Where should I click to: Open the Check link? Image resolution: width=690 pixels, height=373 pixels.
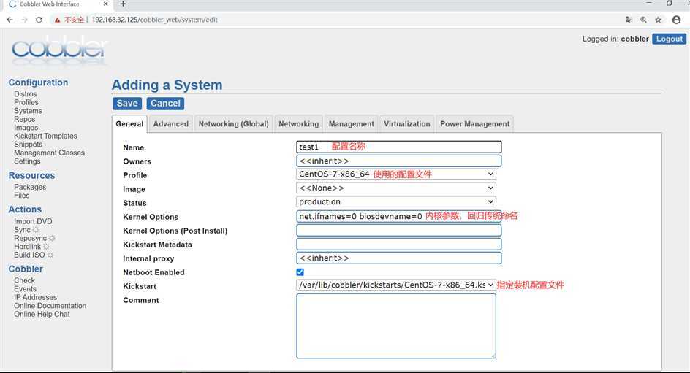tap(24, 280)
